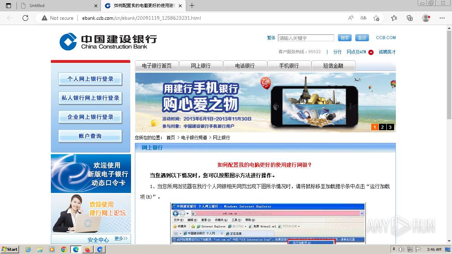Select the 短信金融 tab
The image size is (452, 254).
(x=333, y=66)
